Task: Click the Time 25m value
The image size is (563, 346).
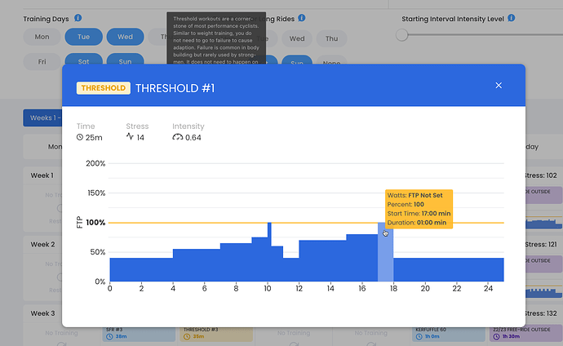Action: (x=94, y=137)
